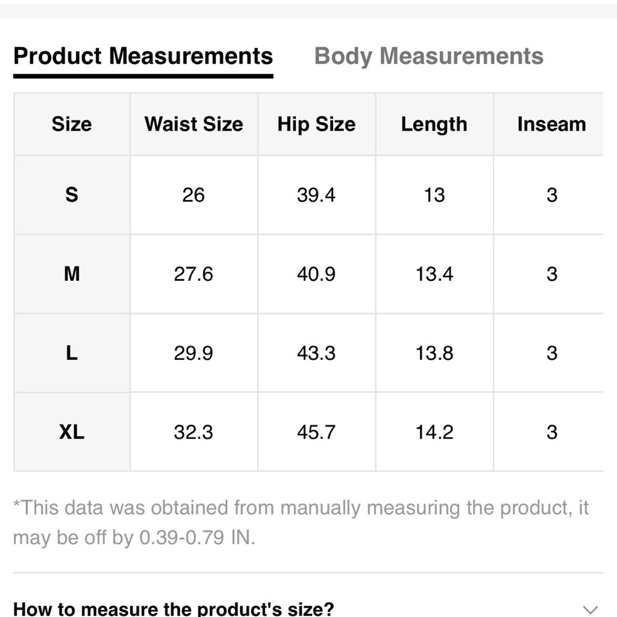Click the 14.2 length value for XL
The height and width of the screenshot is (617, 617).
click(x=434, y=432)
